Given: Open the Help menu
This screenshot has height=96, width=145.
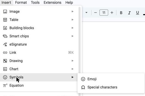Looking at the screenshot, I should 69,3.
